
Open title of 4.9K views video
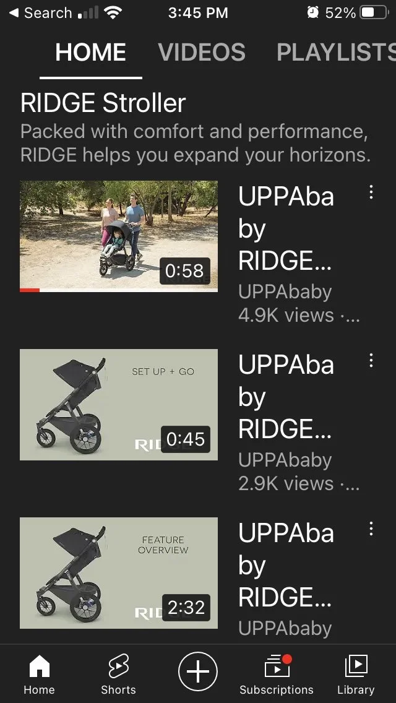pos(286,228)
